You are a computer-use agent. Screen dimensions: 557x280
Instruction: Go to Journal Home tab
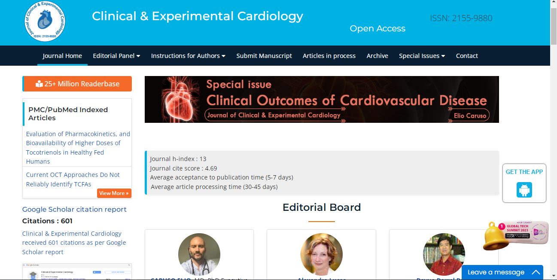62,56
